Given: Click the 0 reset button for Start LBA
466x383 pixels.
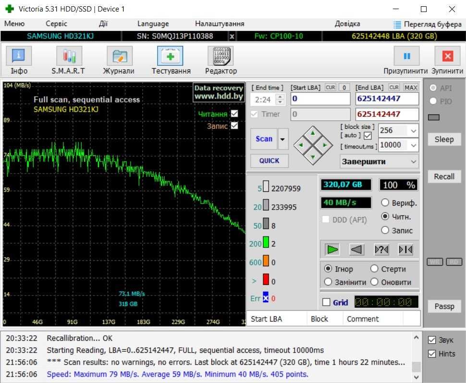Looking at the screenshot, I should coord(344,87).
